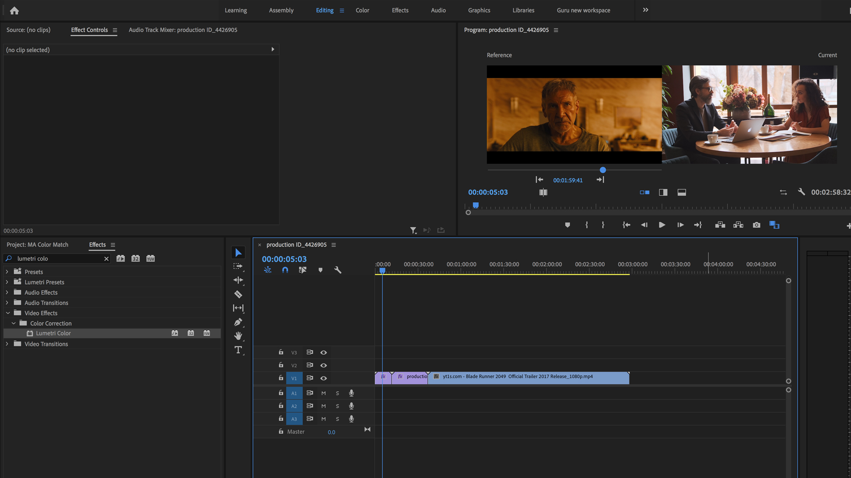Select the Selection tool arrow
The width and height of the screenshot is (851, 478).
[238, 253]
